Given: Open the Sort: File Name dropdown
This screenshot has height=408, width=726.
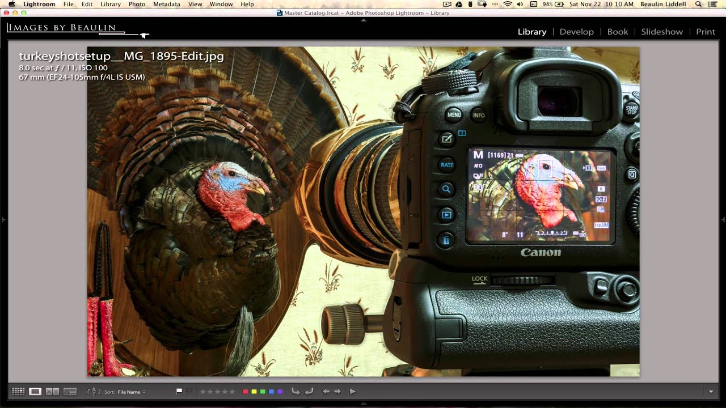Looking at the screenshot, I should pos(132,392).
